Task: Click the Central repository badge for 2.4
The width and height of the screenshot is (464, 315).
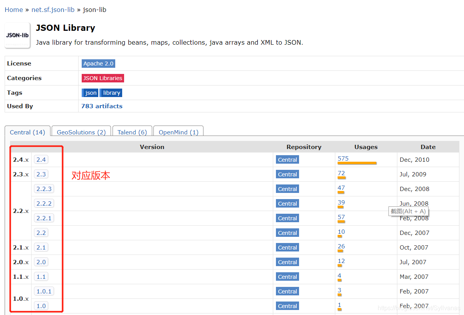Action: 287,160
